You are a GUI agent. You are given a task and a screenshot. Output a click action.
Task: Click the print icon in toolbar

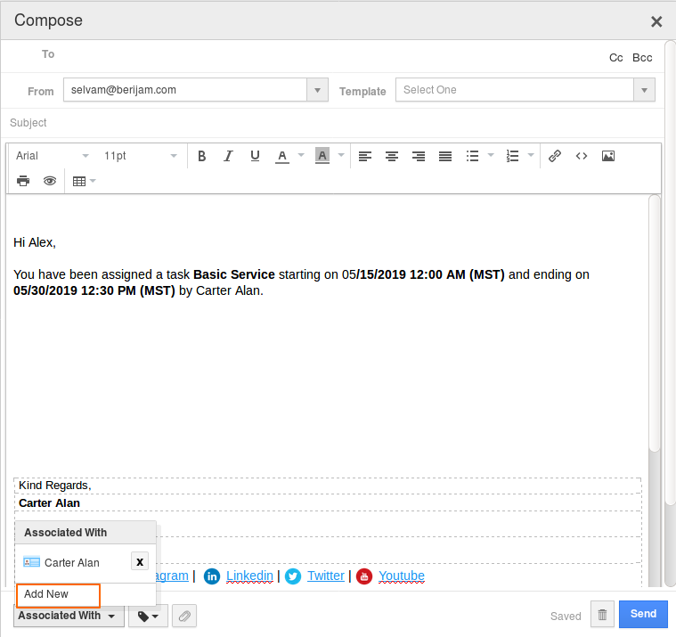[23, 181]
